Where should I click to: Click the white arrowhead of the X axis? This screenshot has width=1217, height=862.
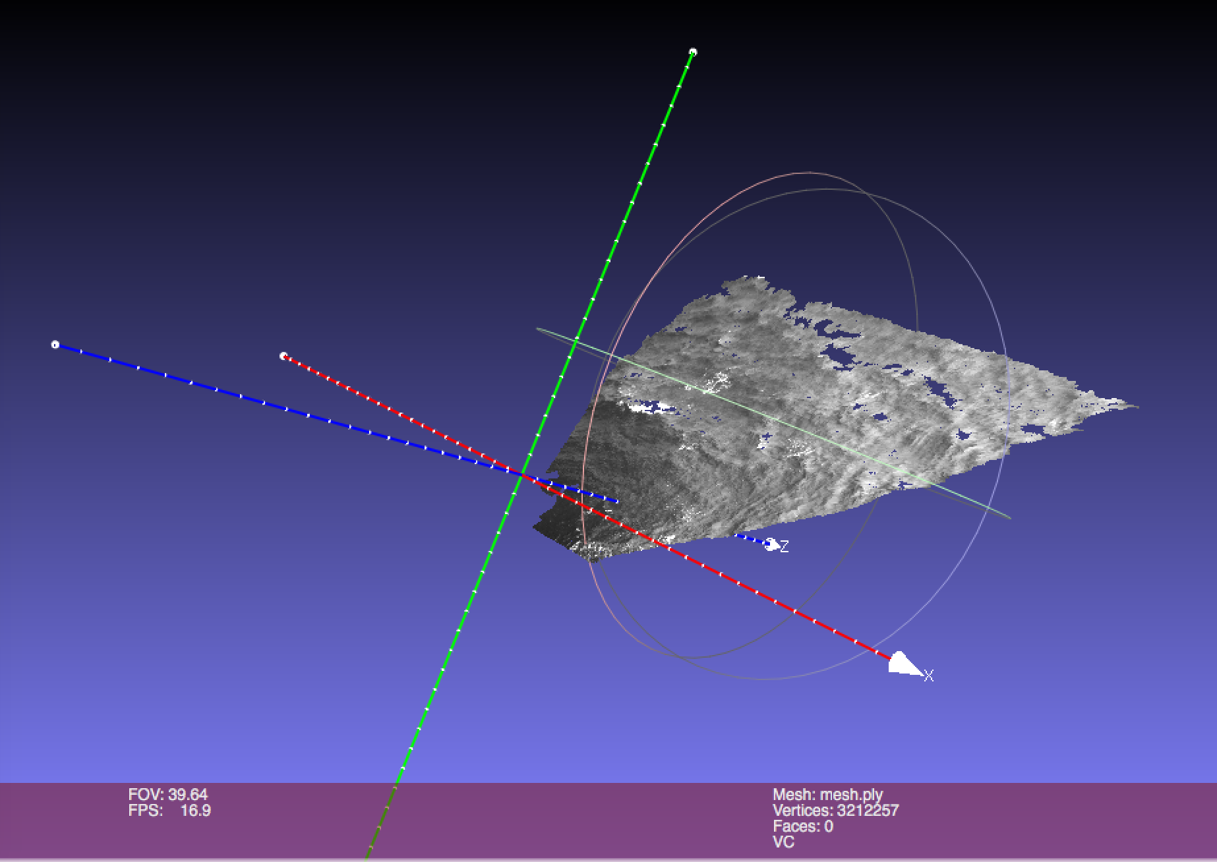click(902, 664)
